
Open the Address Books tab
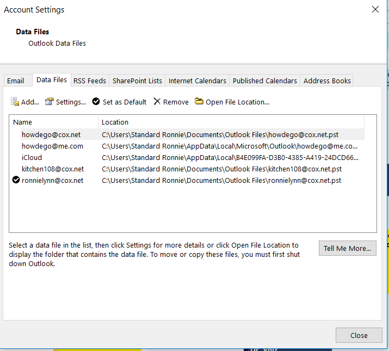327,81
